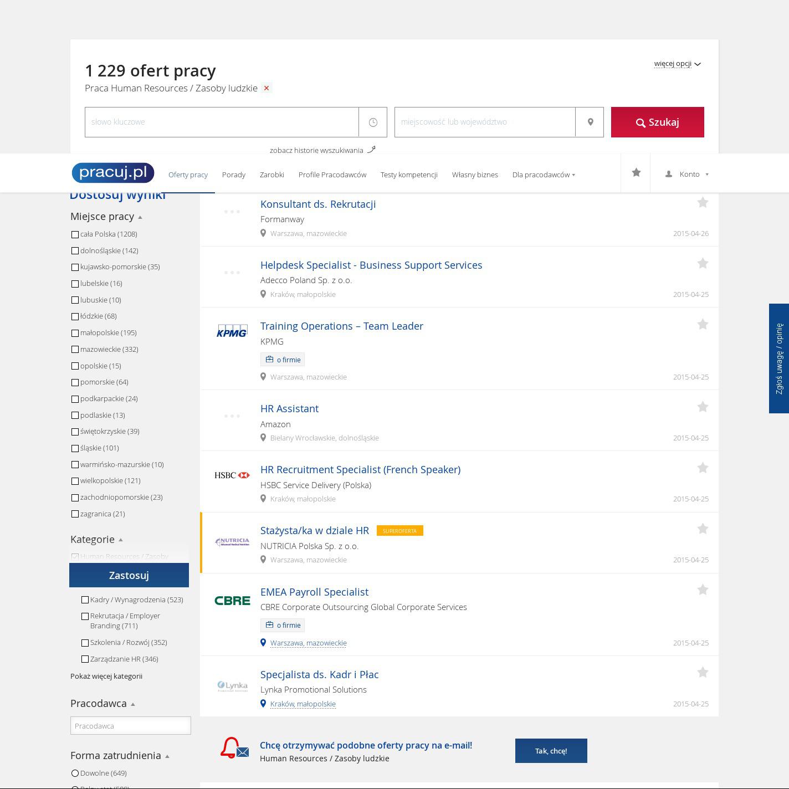The image size is (789, 789).
Task: Click the red Szukaj search button
Action: pos(658,122)
